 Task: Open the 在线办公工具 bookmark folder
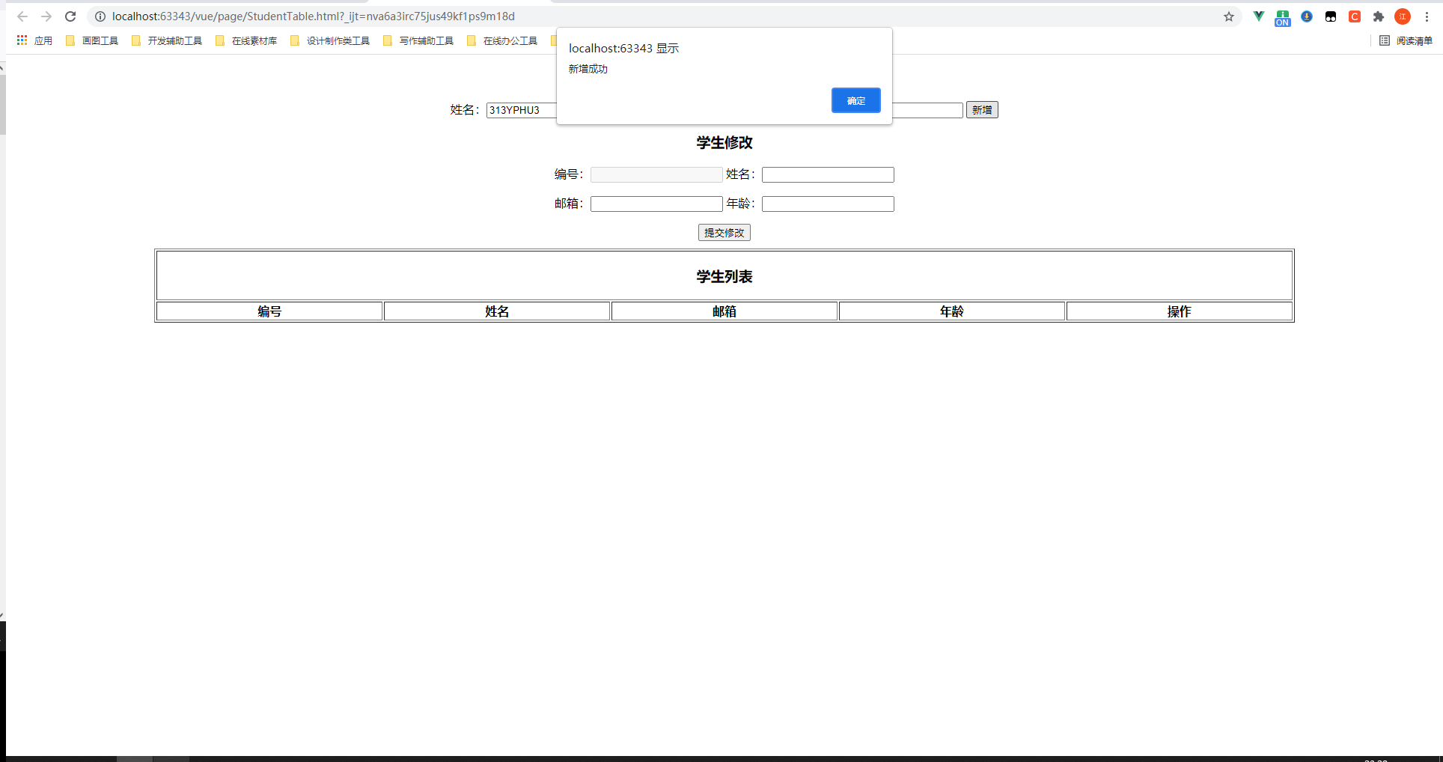tap(502, 40)
